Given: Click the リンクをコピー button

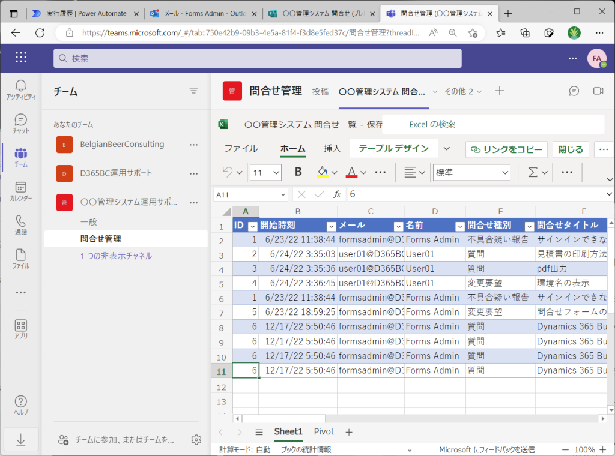Looking at the screenshot, I should click(x=506, y=149).
